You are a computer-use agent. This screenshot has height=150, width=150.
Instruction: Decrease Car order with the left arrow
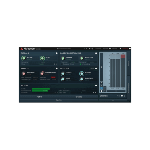tap(55, 93)
